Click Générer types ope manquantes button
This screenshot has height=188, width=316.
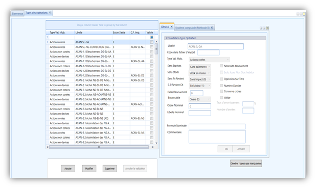246,164
